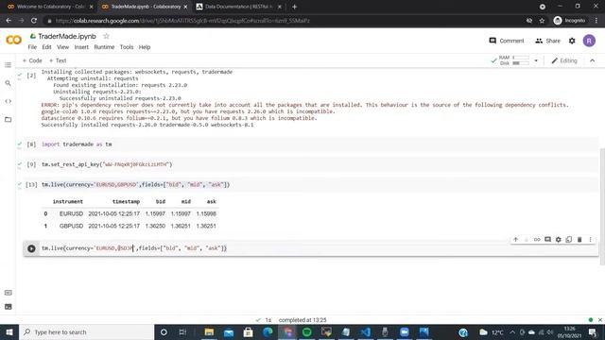Open the Edit menu
Screen dimensions: 605x340
pos(46,47)
